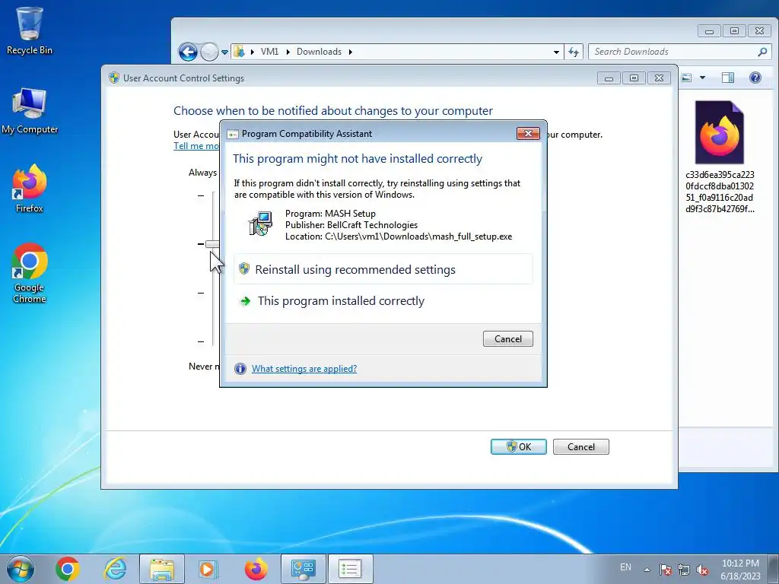Click the info icon beside What settings are applied
This screenshot has height=584, width=779.
coord(240,369)
